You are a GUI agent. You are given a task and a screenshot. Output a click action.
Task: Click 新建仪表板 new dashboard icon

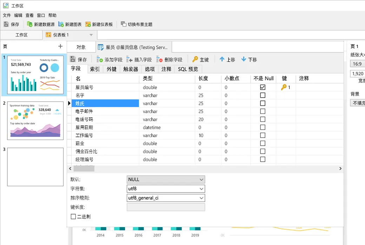point(88,24)
